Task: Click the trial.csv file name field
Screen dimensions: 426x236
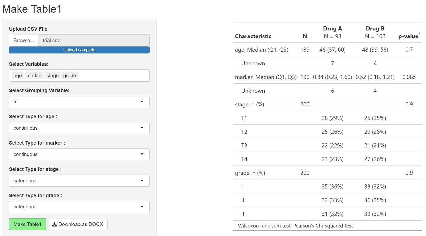Action: pos(94,41)
